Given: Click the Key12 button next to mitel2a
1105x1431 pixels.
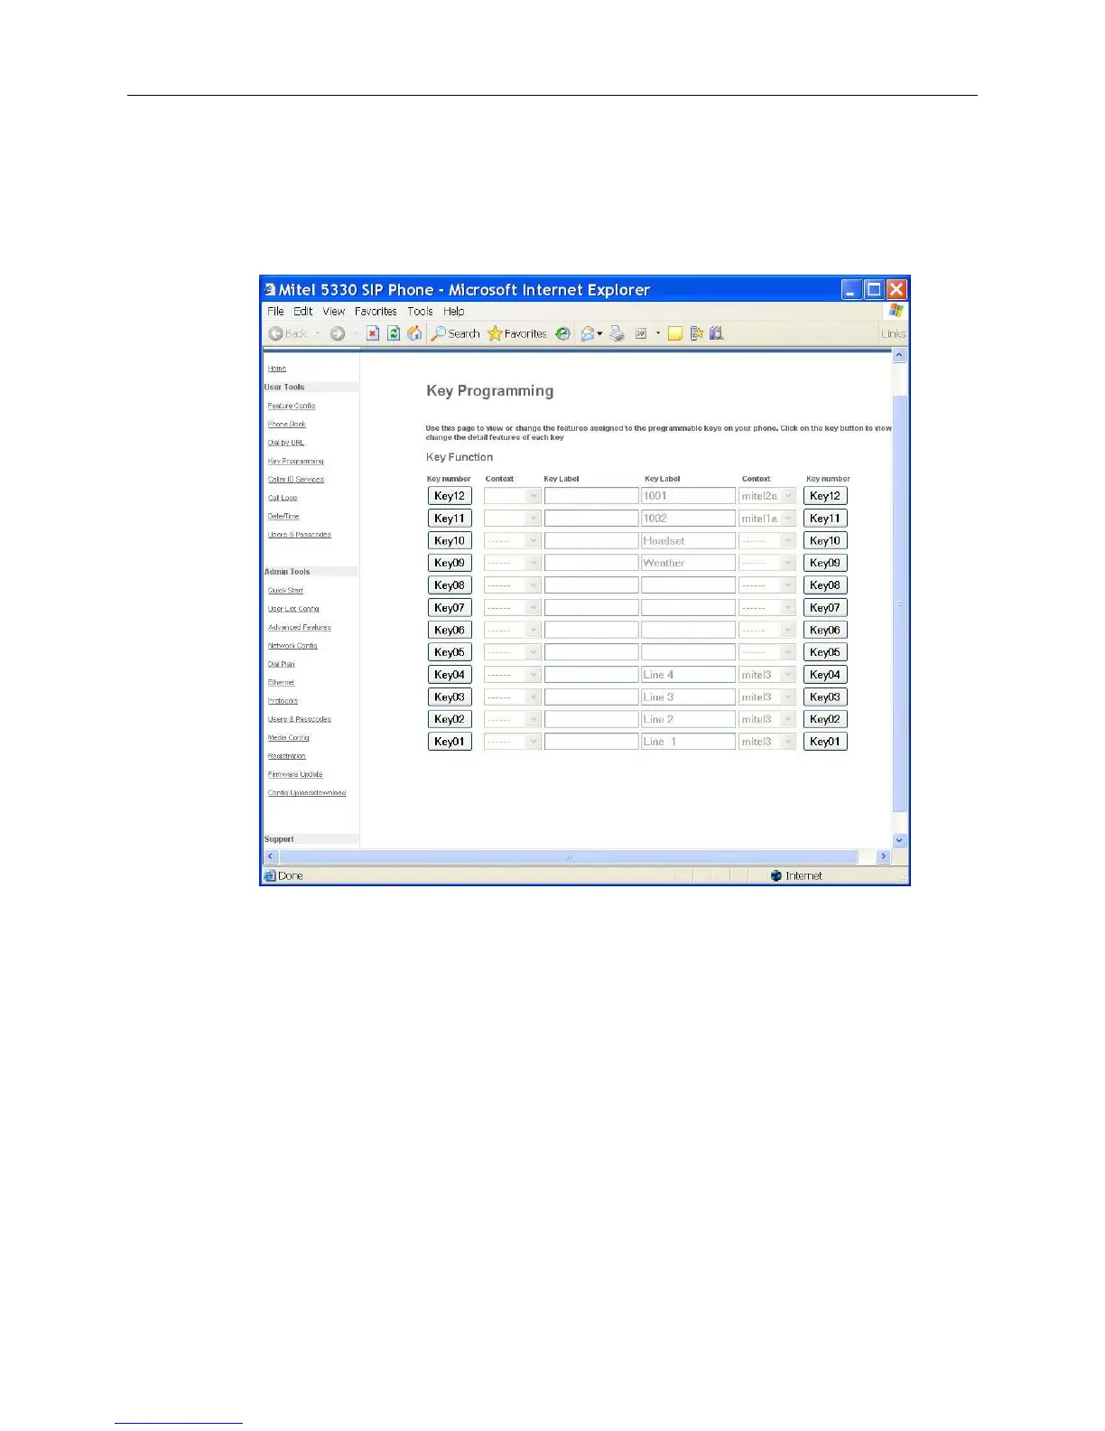Looking at the screenshot, I should 825,496.
